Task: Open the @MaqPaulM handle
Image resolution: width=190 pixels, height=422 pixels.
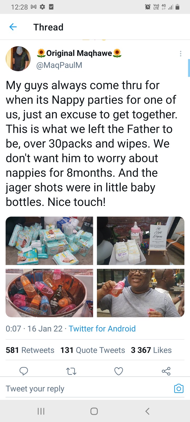Action: 59,65
